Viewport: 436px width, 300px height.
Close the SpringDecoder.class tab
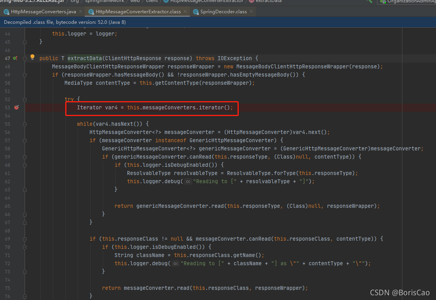point(252,12)
